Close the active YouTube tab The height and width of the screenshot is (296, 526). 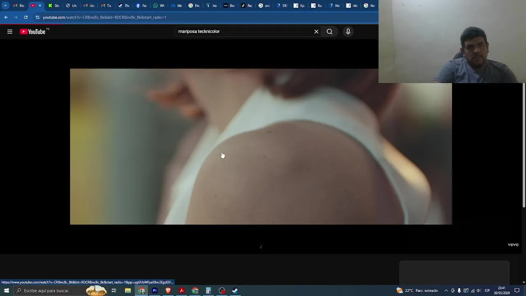40,6
